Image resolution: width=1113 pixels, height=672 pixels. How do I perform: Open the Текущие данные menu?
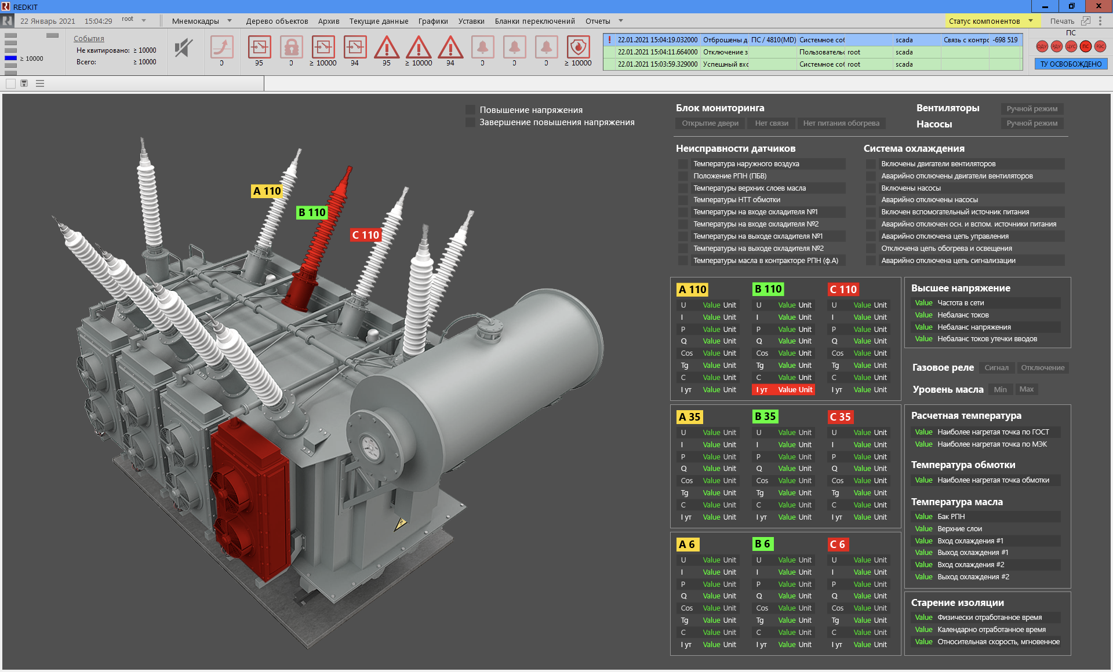379,21
